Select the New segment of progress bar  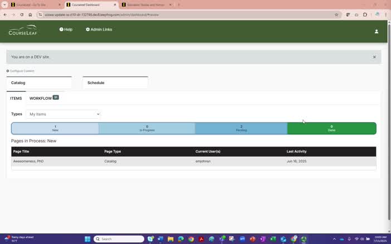tap(55, 128)
